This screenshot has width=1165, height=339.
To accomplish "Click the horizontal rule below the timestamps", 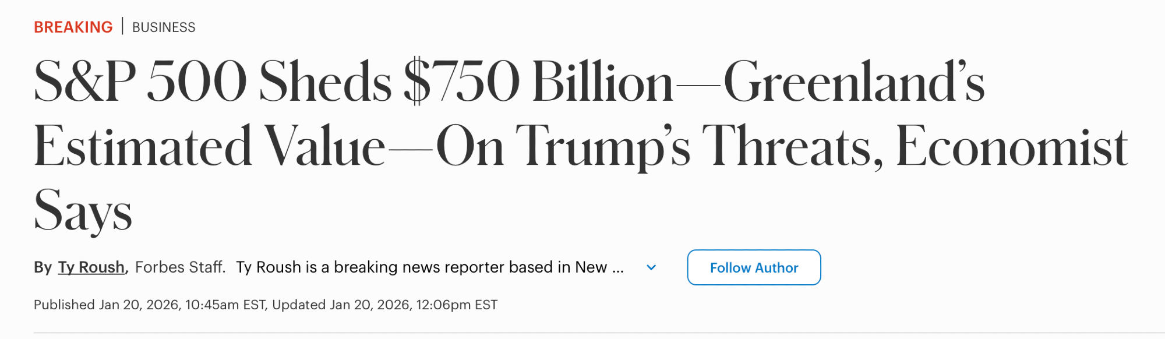I will click(582, 333).
